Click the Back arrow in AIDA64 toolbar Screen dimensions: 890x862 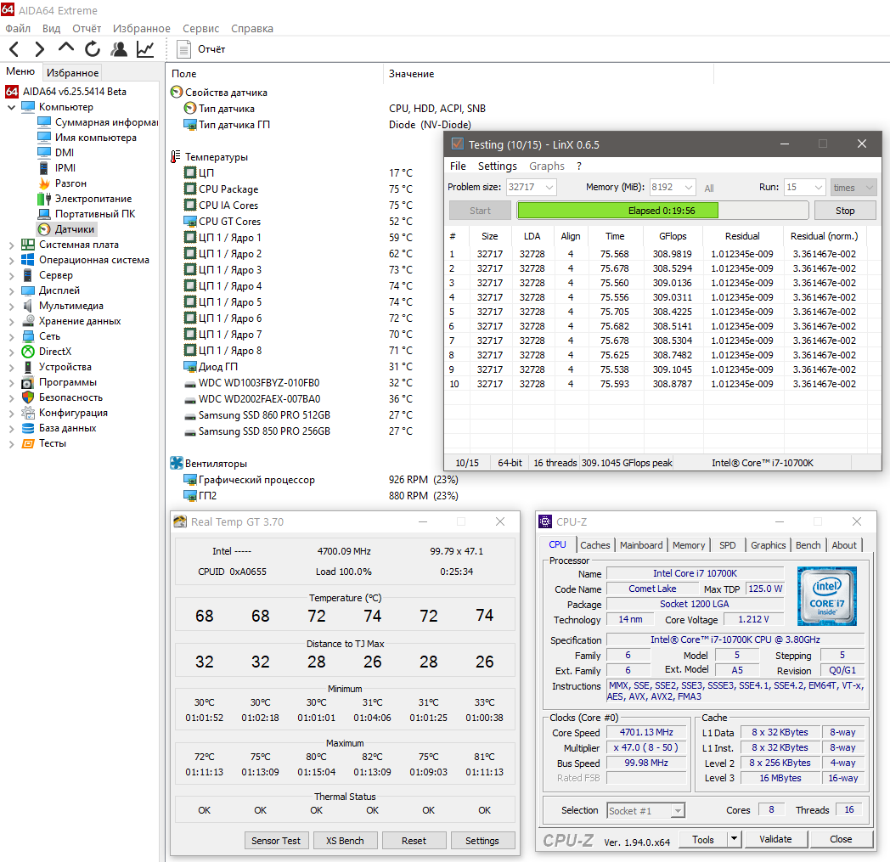click(14, 49)
